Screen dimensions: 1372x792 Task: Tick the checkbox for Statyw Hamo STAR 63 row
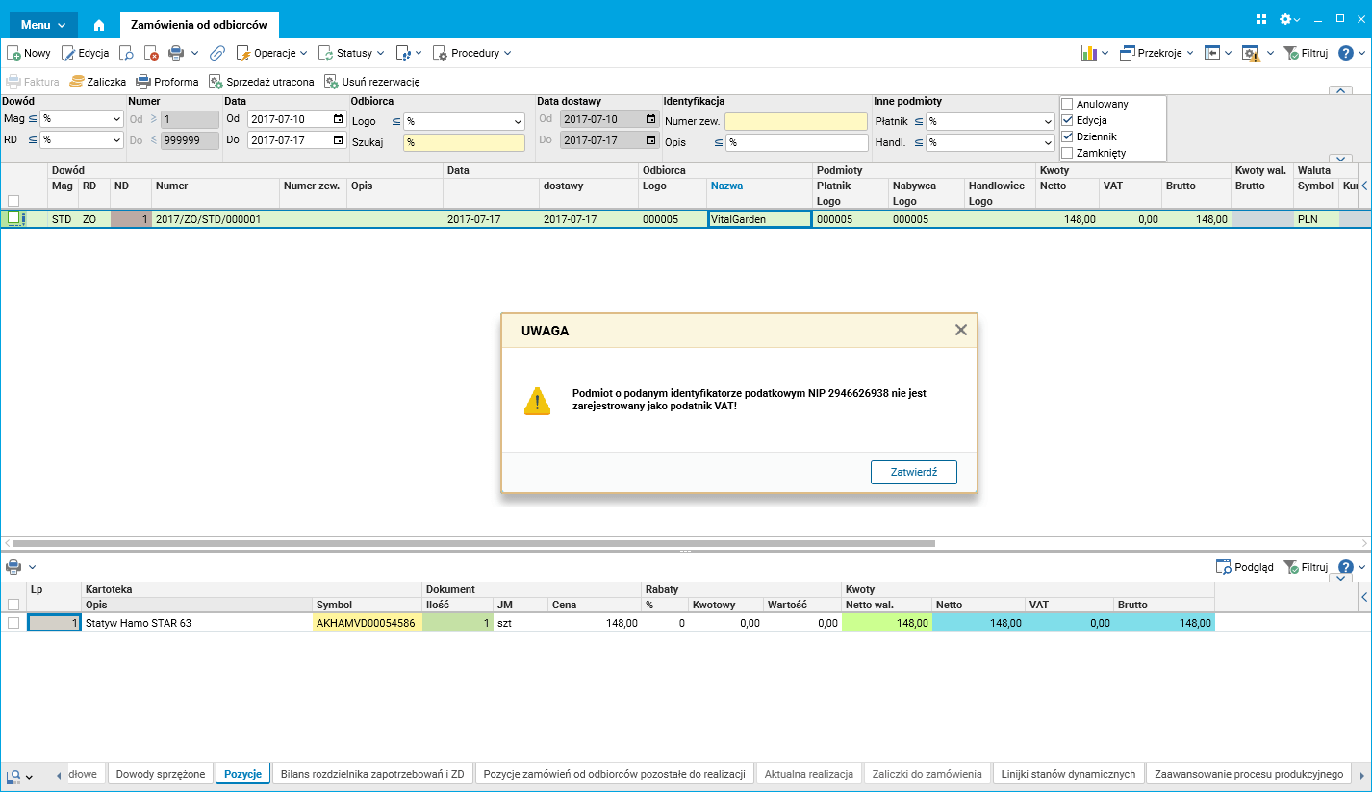(13, 623)
